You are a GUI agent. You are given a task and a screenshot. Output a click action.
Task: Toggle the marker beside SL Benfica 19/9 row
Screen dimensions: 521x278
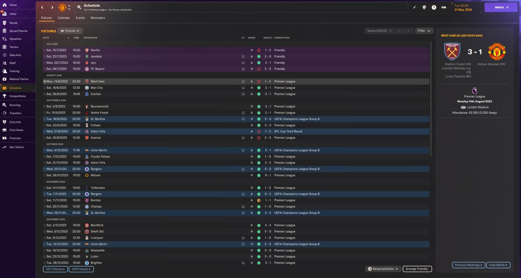click(45, 119)
